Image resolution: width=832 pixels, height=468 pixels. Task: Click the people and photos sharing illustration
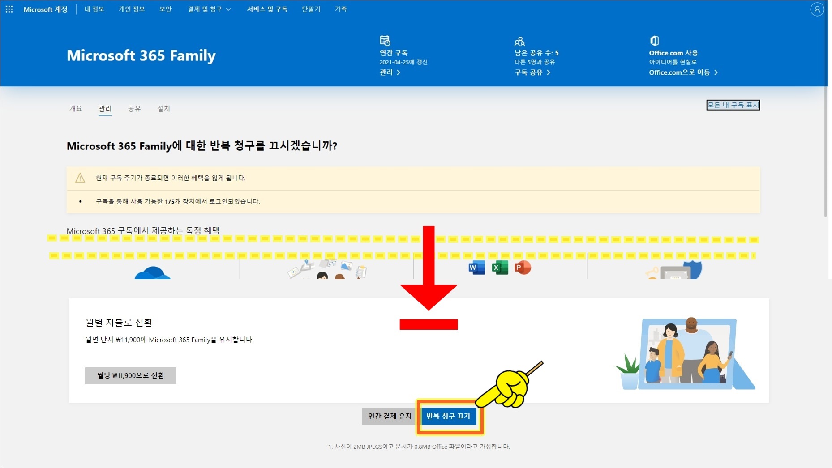click(327, 269)
